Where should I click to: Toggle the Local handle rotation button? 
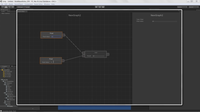(x=27, y=7)
